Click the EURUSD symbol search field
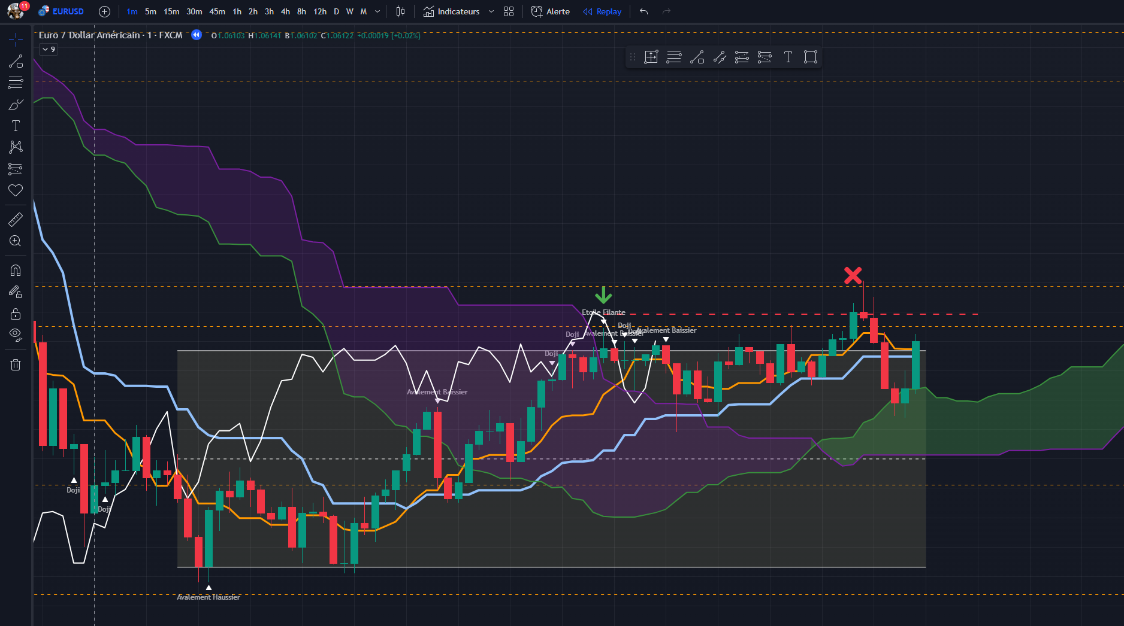Image resolution: width=1124 pixels, height=626 pixels. [x=62, y=11]
